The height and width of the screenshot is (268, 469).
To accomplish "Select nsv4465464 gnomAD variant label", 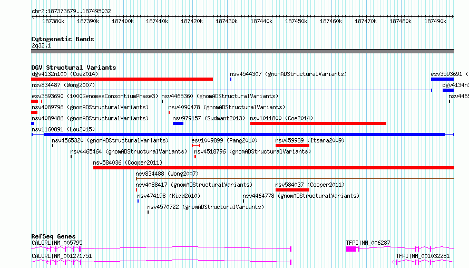I will tap(129, 151).
